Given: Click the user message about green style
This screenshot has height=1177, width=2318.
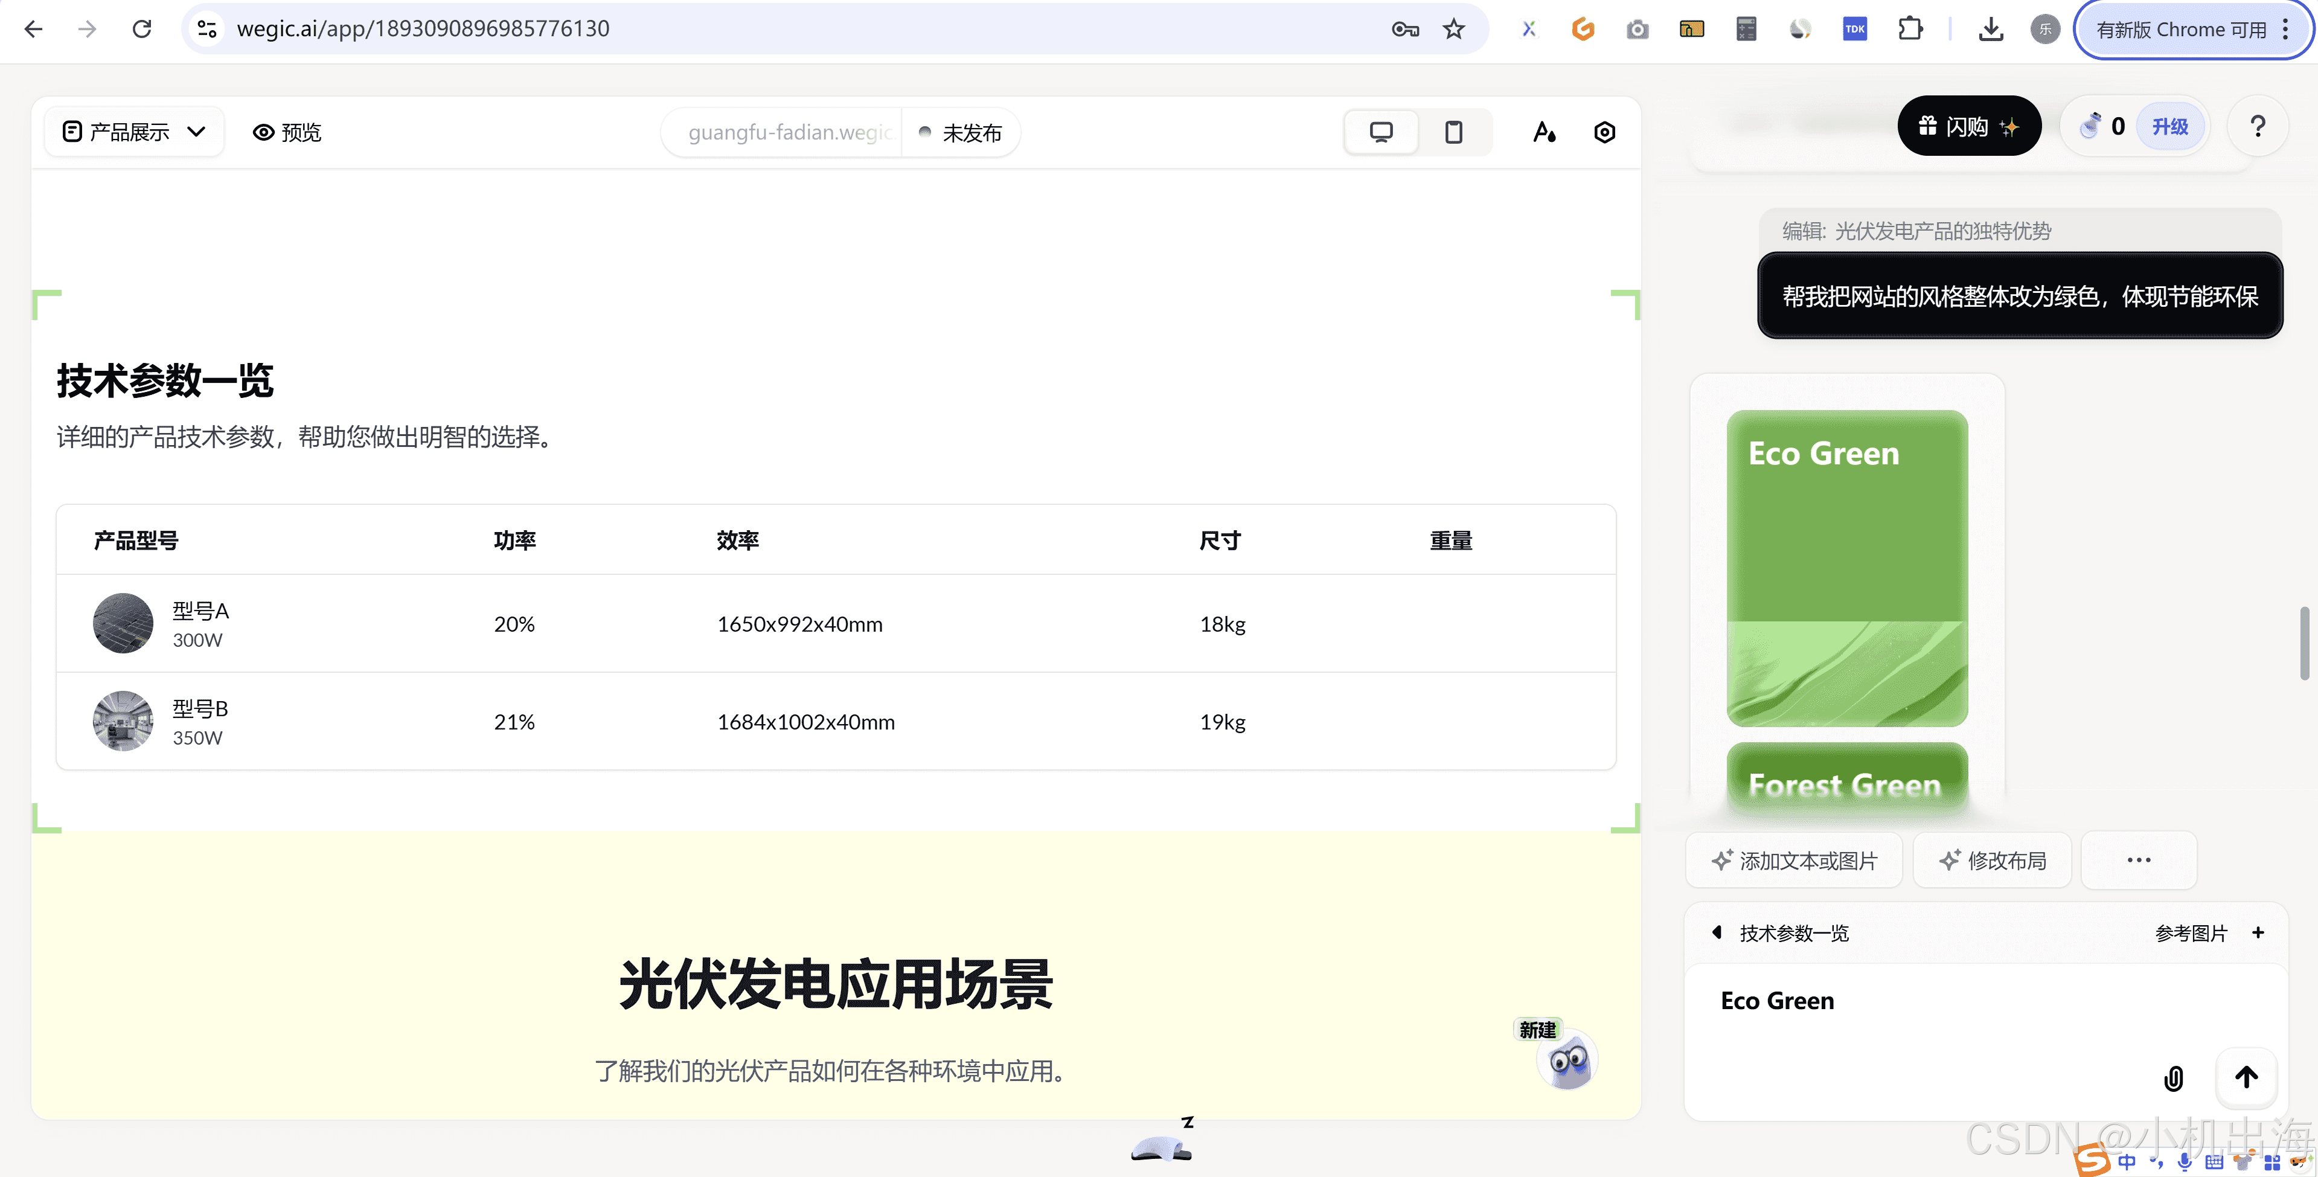Looking at the screenshot, I should pos(2019,296).
